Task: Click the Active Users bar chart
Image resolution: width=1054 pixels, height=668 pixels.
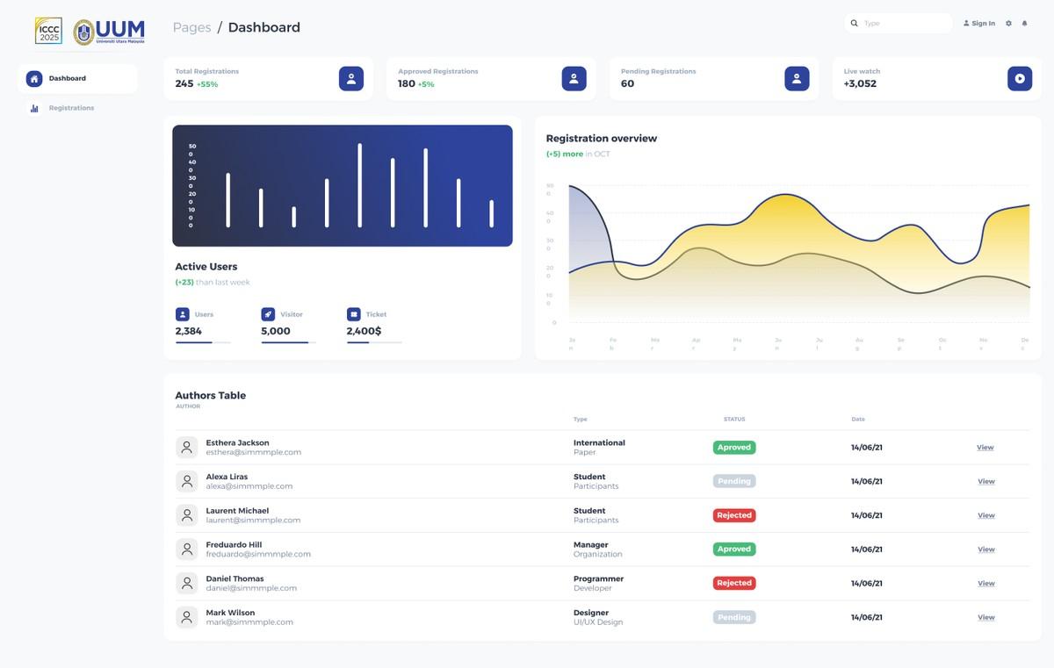Action: click(x=343, y=185)
